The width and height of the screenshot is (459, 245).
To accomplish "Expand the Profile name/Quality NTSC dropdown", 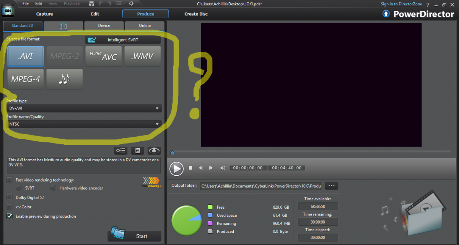I will 84,124.
